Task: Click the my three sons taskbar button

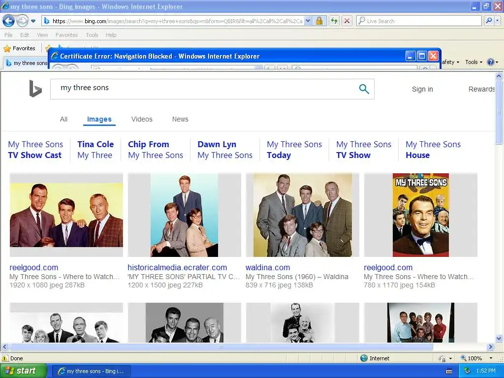Action: coord(91,371)
